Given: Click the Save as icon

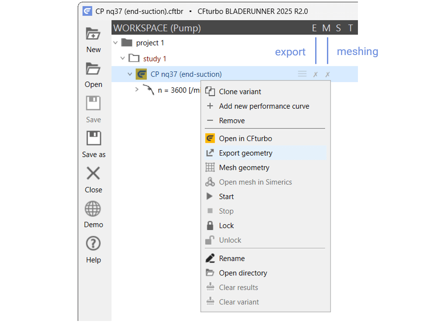Looking at the screenshot, I should point(93,138).
